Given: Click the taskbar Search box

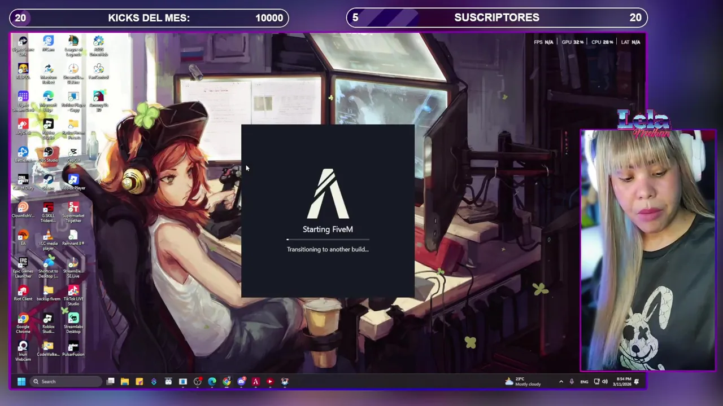Looking at the screenshot, I should (x=65, y=382).
